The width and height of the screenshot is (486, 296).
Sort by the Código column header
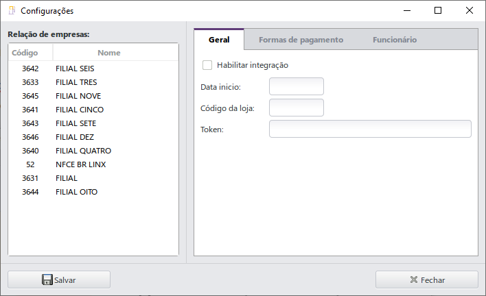click(x=30, y=53)
